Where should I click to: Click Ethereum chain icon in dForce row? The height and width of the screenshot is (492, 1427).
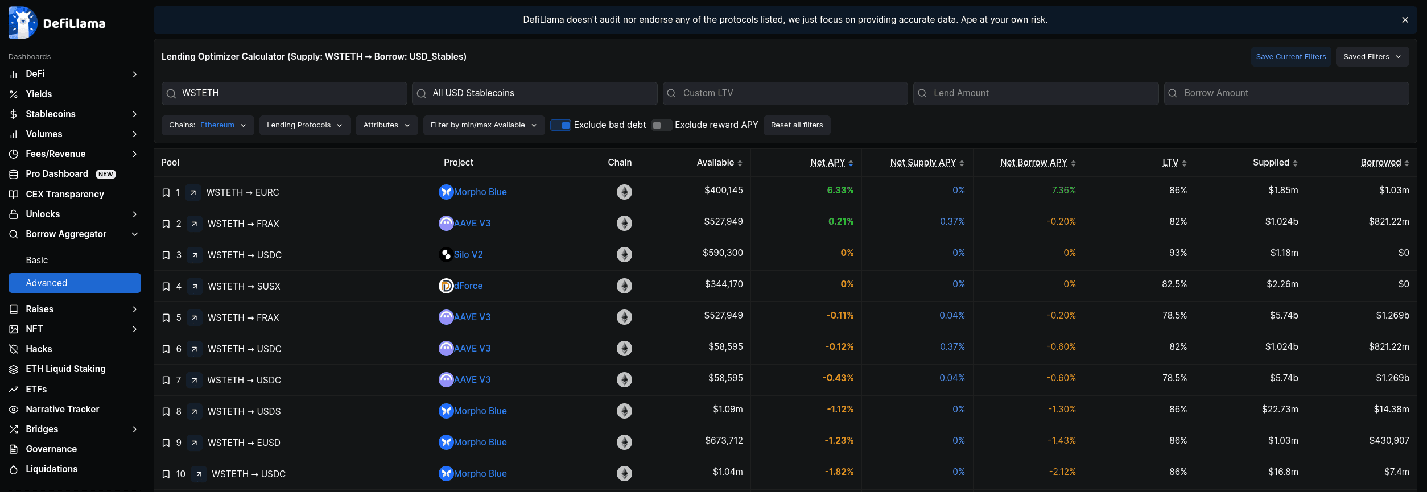coord(624,286)
